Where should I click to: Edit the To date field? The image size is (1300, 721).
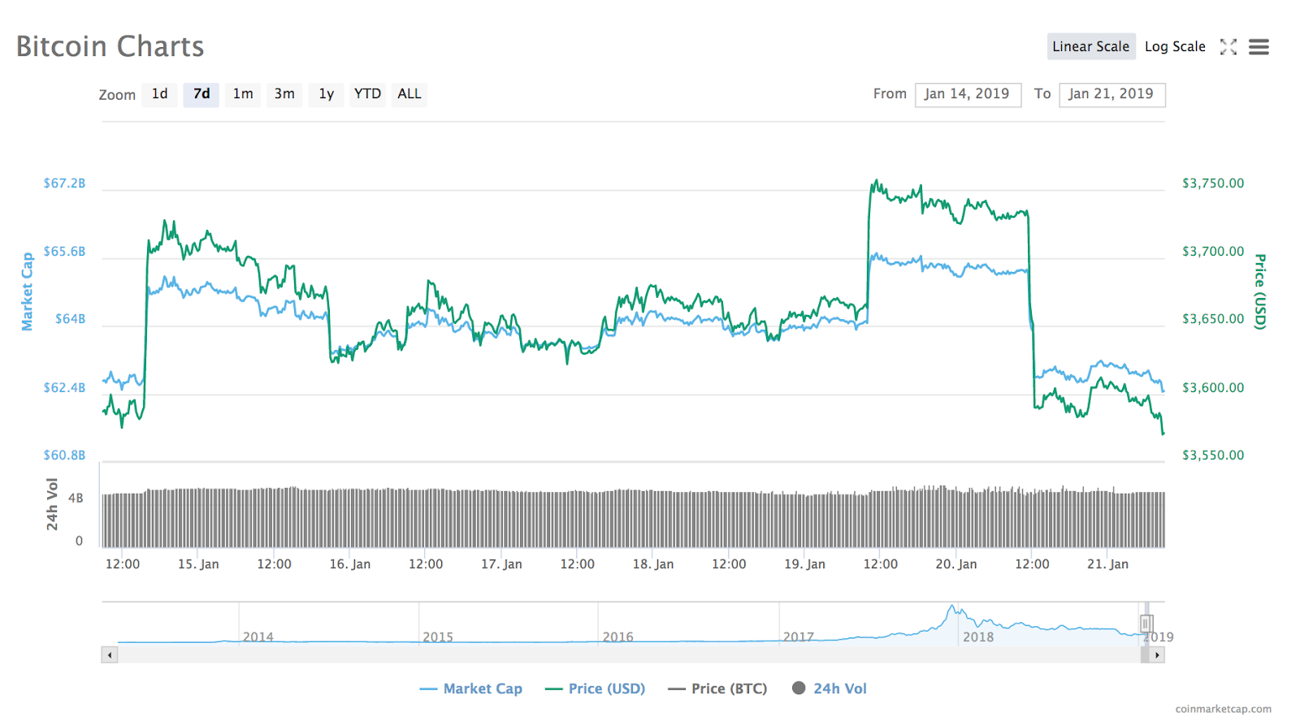[x=1111, y=94]
